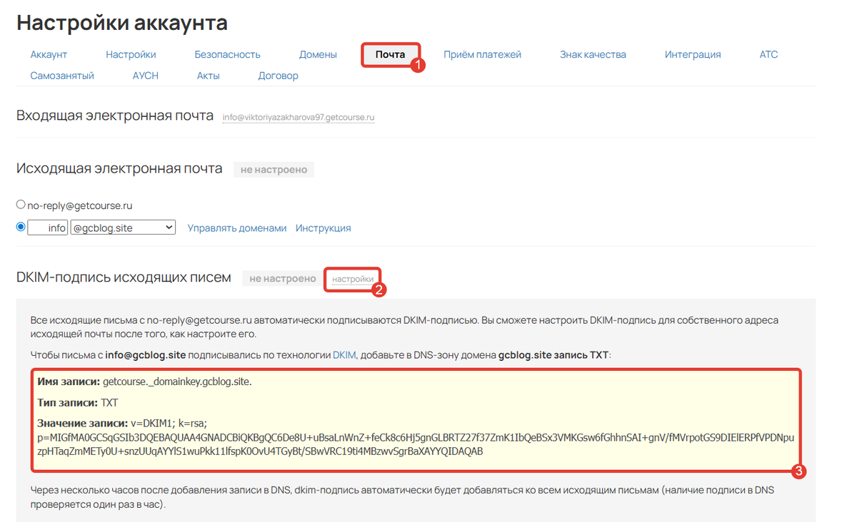
Task: Open the Домены tab
Action: 317,54
